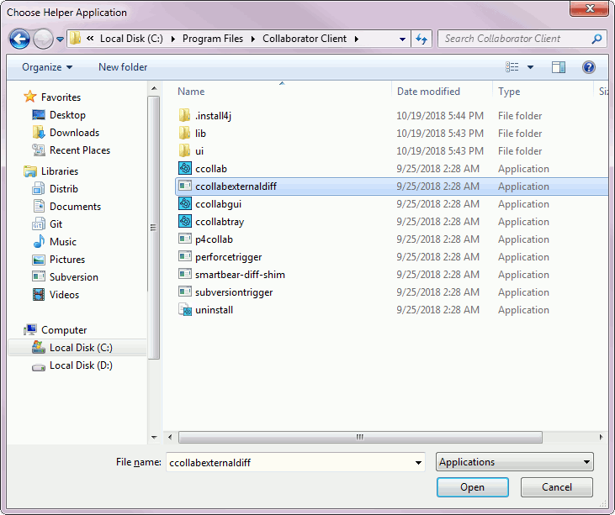The image size is (615, 515).
Task: Open Recent Places in Favorites
Action: tap(80, 150)
